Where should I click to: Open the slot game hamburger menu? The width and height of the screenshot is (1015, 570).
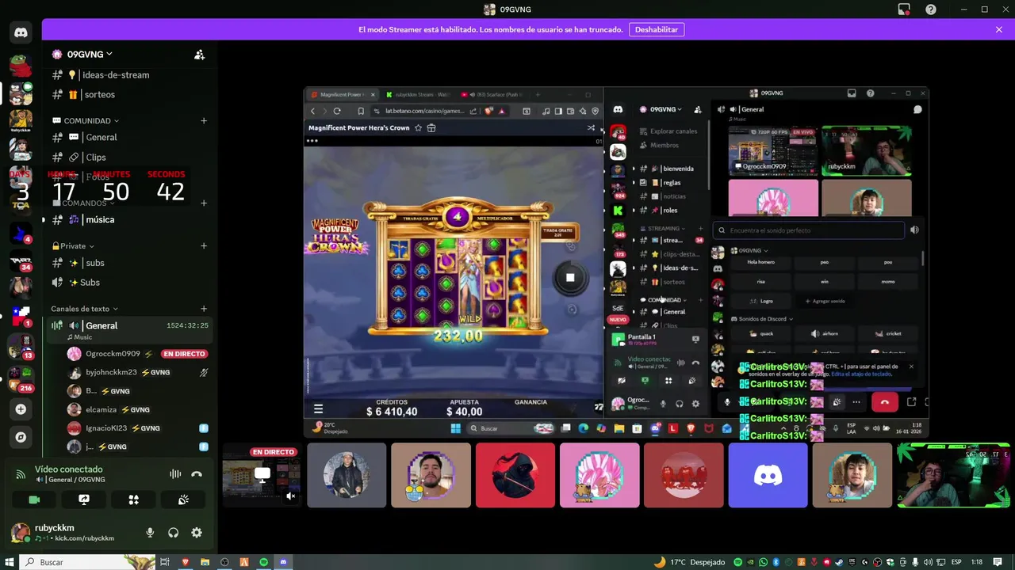point(318,409)
